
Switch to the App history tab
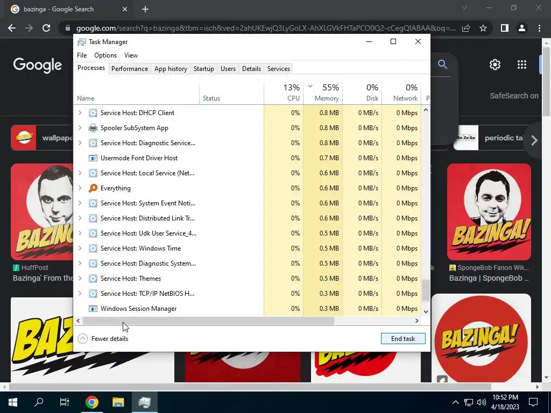point(171,69)
